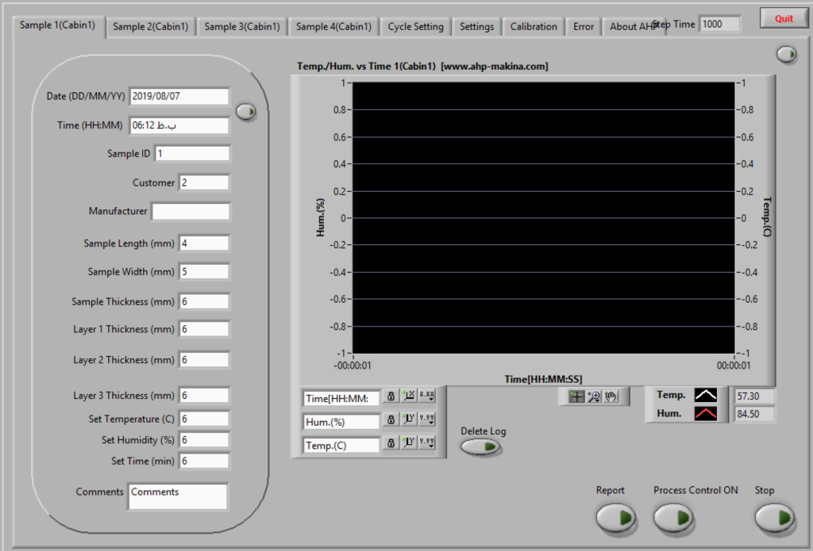Click the white Temp. plot line icon
Screen dimensions: 813x551
[x=705, y=395]
